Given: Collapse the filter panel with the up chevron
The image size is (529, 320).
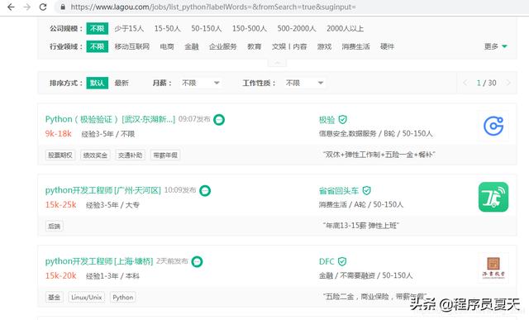Looking at the screenshot, I should (x=277, y=63).
